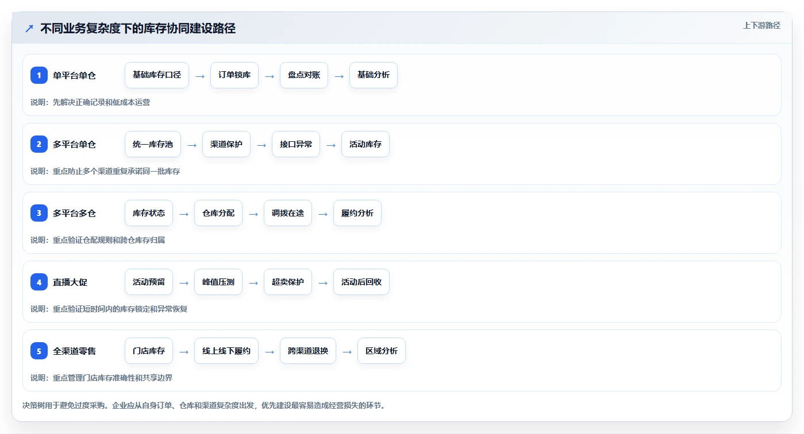804x434 pixels.
Task: Open the 接口异常 step
Action: click(296, 144)
